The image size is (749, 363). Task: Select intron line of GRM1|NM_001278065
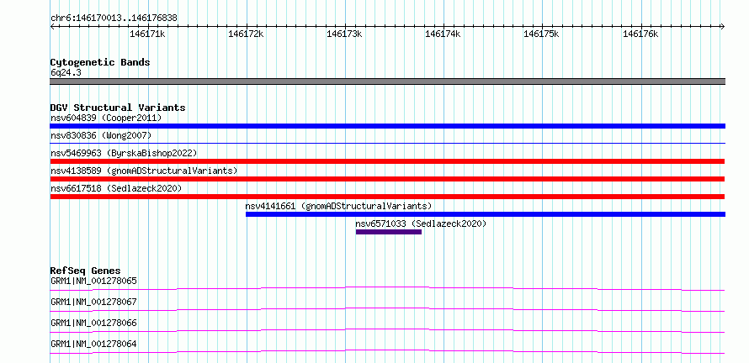coord(387,288)
